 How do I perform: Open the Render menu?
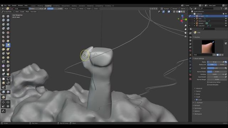pos(14,6)
